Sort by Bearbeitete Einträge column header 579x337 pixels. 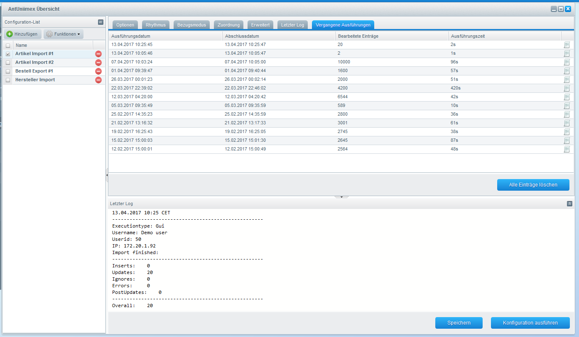coord(392,36)
